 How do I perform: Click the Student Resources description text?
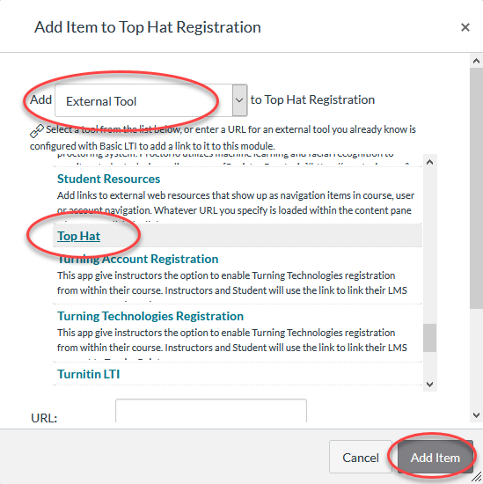(x=236, y=202)
